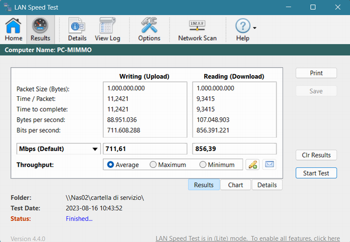Viewport: 350px width, 242px height.
Task: Open the Options tools icon
Action: (x=149, y=29)
